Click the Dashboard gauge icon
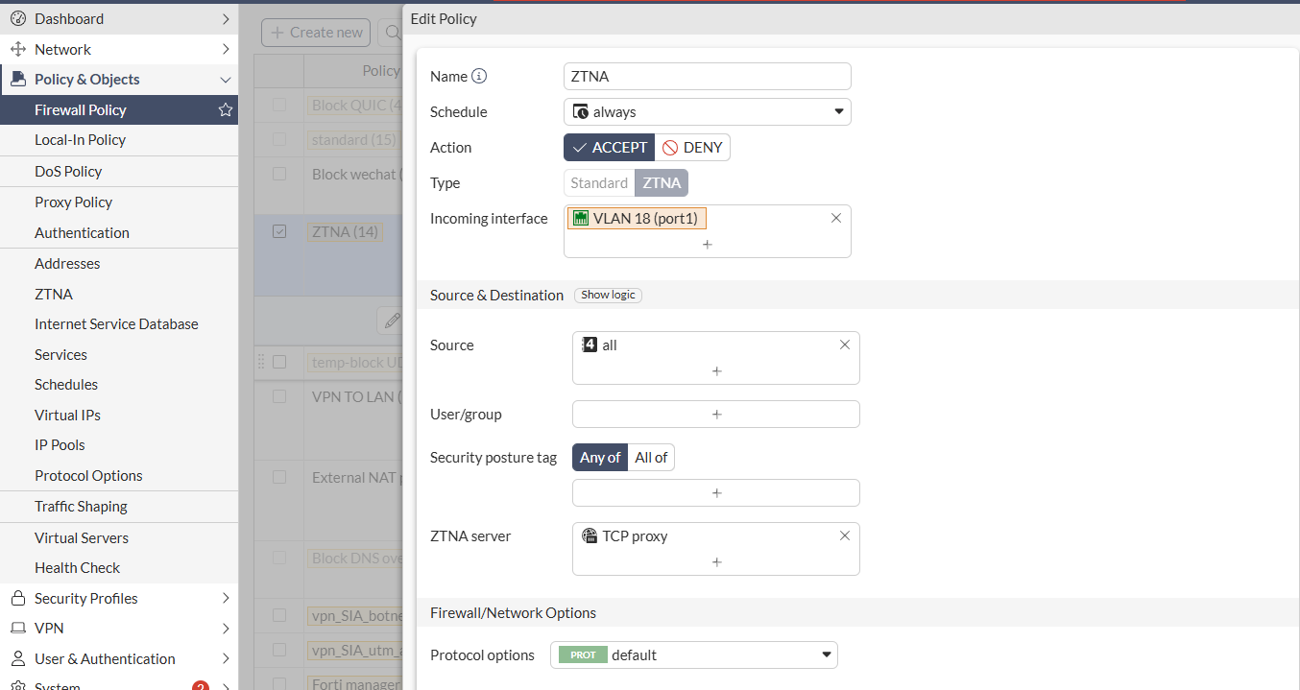 click(x=17, y=18)
